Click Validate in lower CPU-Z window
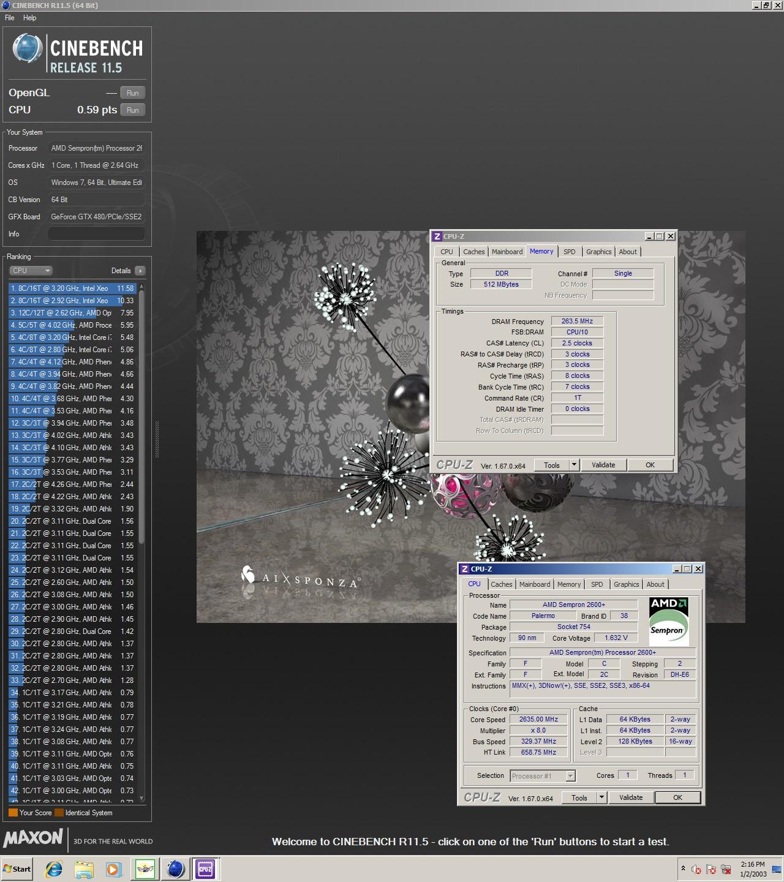Screen dimensions: 784x882 point(631,797)
